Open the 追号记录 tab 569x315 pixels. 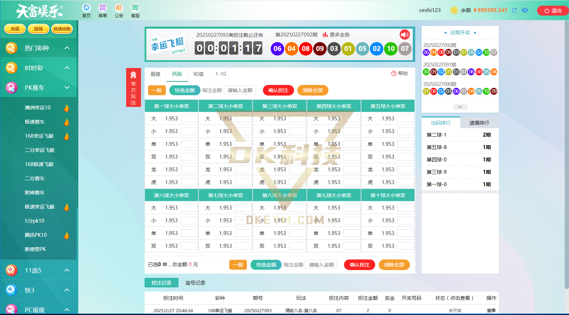[195, 283]
